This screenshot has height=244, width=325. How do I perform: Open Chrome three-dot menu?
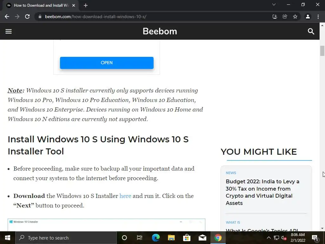coord(318,17)
